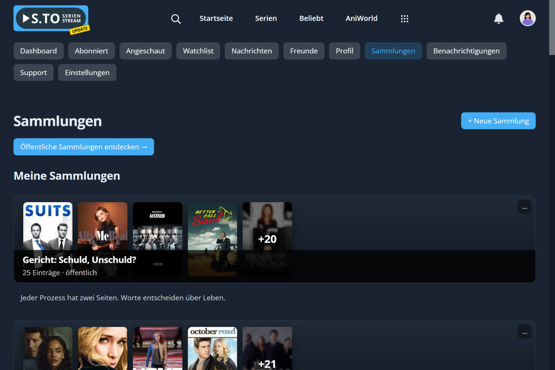
Task: Click the user profile avatar
Action: coord(527,18)
